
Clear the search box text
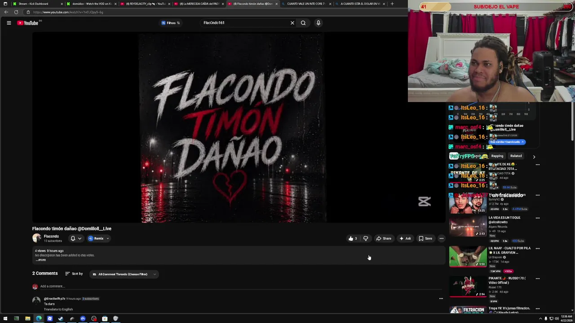click(x=292, y=23)
